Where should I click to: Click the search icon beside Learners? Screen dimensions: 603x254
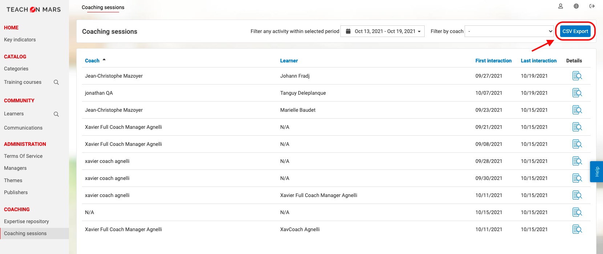tap(56, 114)
